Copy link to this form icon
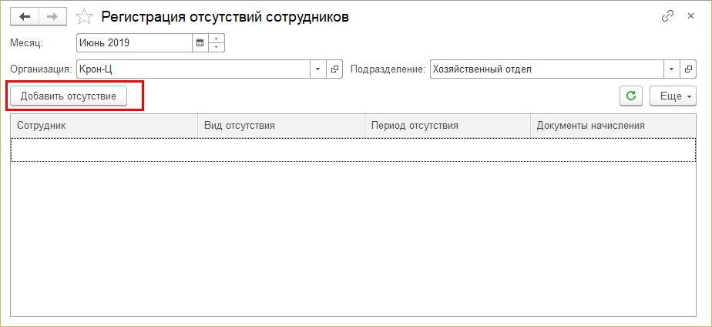Image resolution: width=712 pixels, height=327 pixels. click(667, 17)
